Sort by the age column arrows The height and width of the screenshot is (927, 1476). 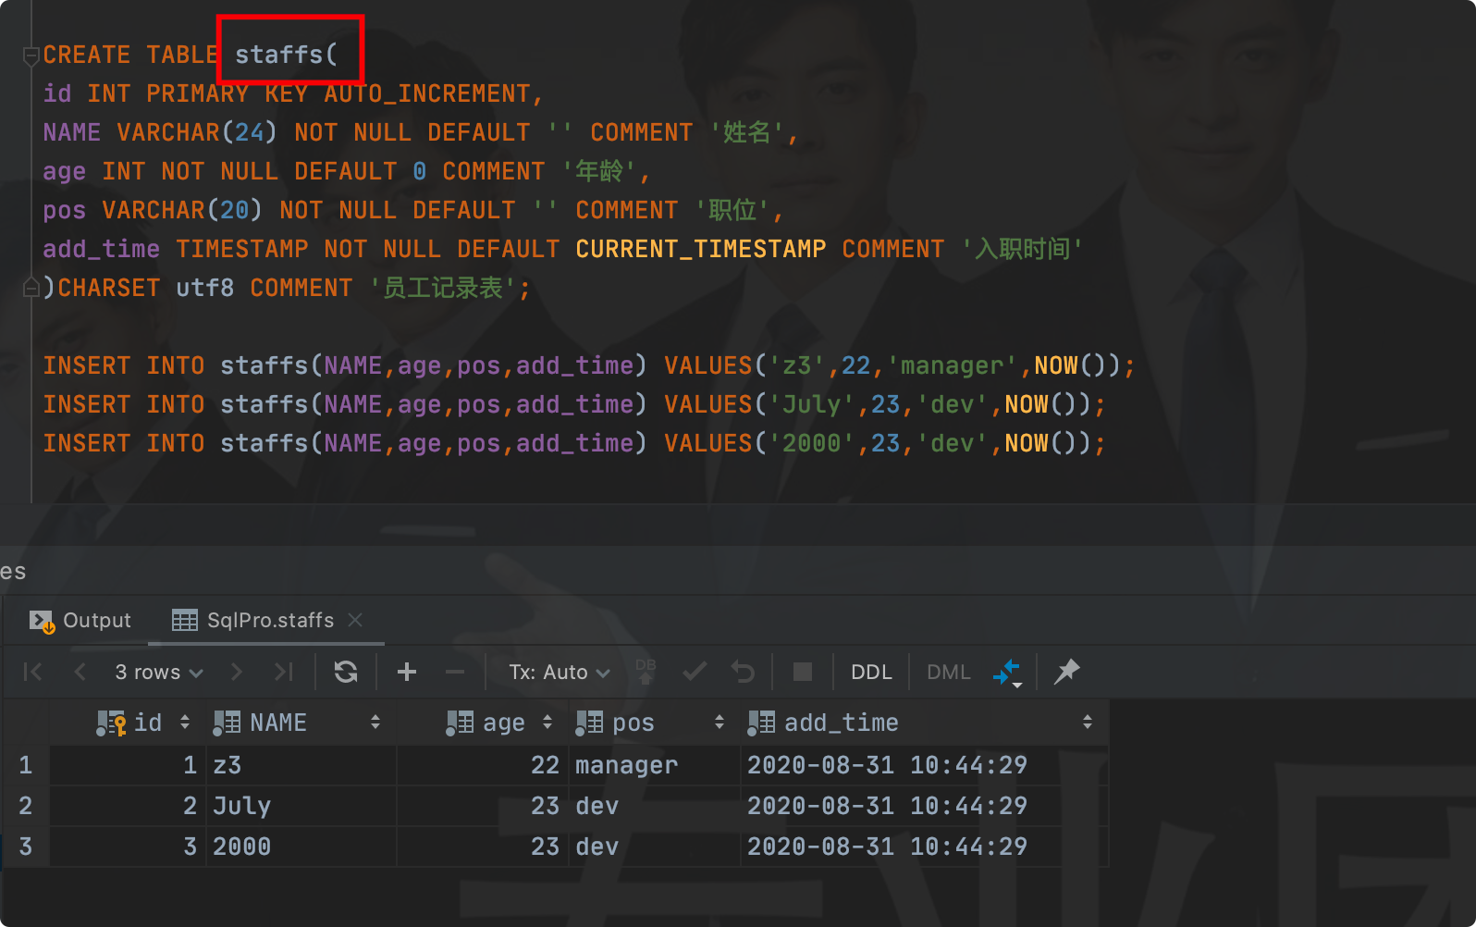547,723
